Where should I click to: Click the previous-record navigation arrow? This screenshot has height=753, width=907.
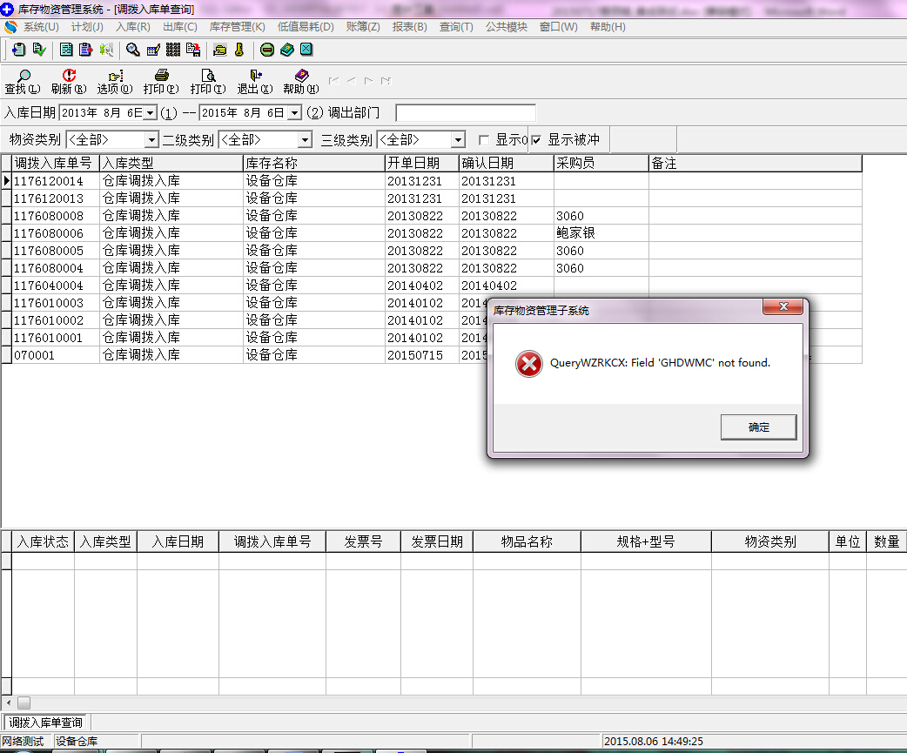click(351, 81)
